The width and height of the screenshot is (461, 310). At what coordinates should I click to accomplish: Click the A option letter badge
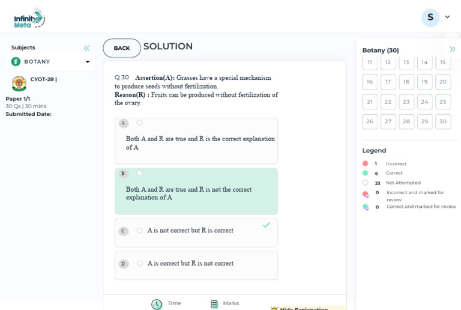(x=123, y=123)
